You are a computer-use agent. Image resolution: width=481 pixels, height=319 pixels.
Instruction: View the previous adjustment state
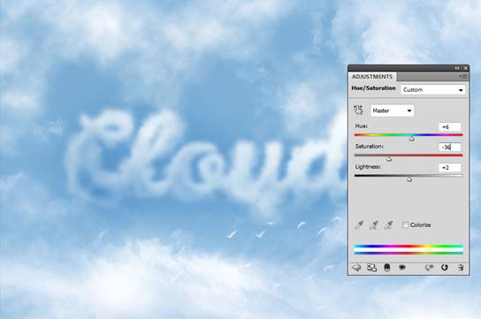pyautogui.click(x=429, y=268)
